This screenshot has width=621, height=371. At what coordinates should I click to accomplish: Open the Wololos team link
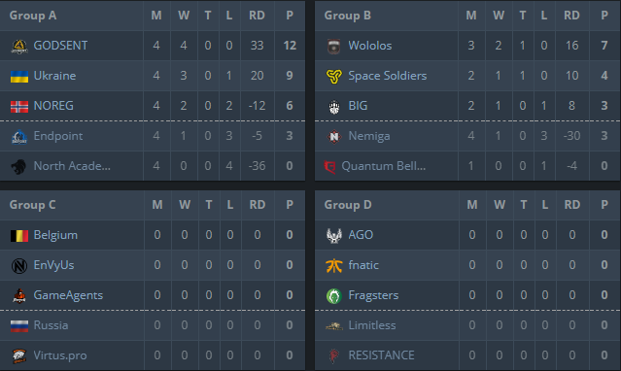tap(370, 46)
